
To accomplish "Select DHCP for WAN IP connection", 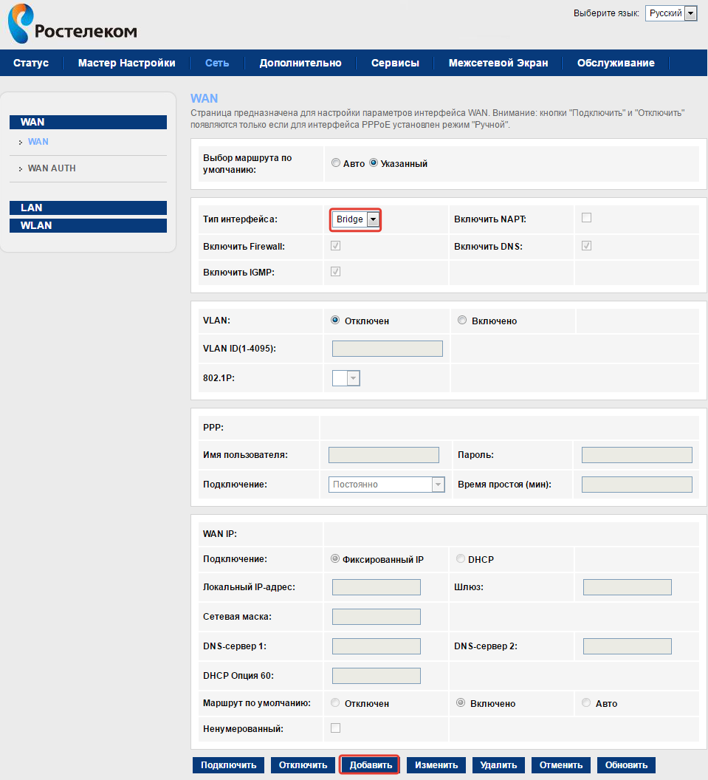I will tap(461, 559).
